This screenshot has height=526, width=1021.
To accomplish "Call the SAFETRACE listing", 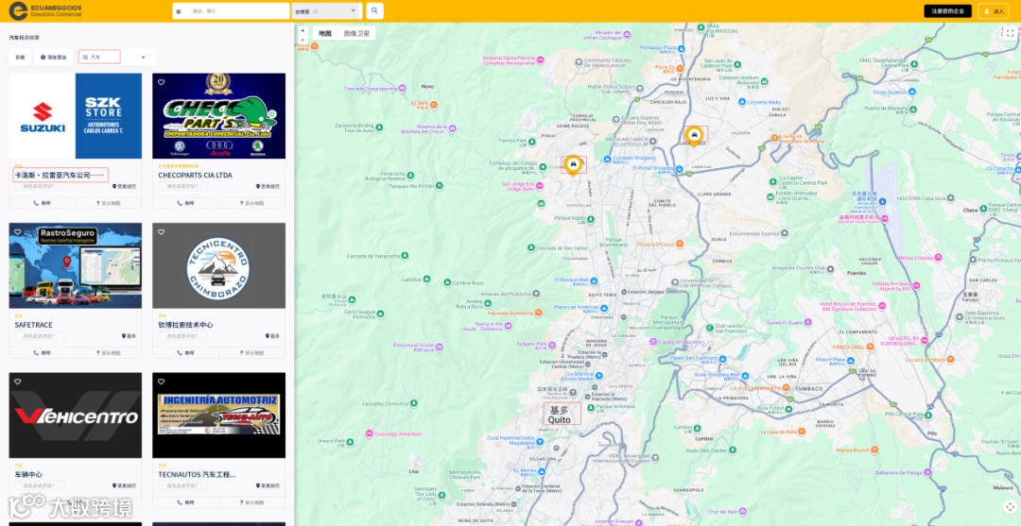I will pyautogui.click(x=43, y=352).
